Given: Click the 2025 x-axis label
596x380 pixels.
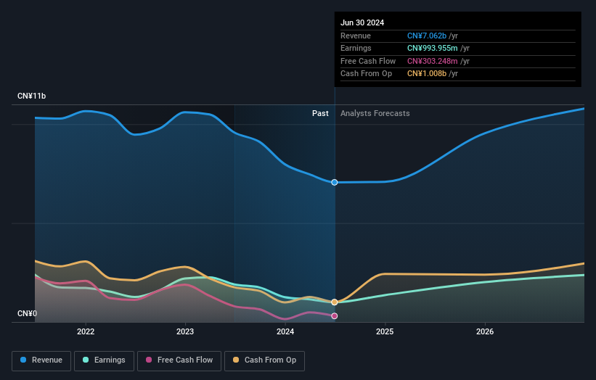Looking at the screenshot, I should pyautogui.click(x=385, y=331).
